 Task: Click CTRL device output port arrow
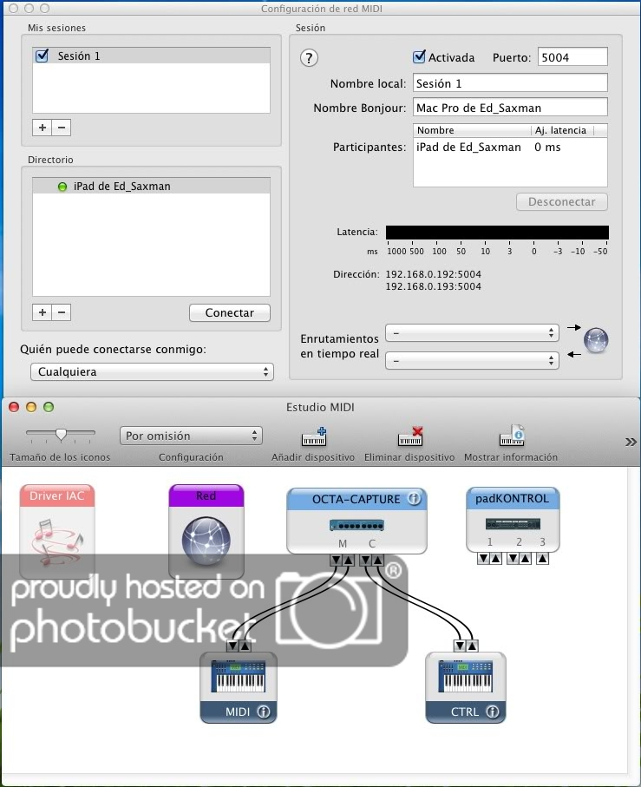point(472,646)
